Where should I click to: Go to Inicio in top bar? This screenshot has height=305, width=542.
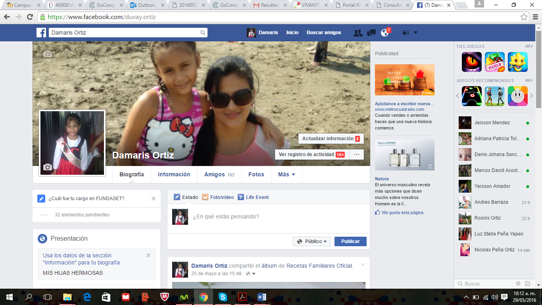pos(292,33)
